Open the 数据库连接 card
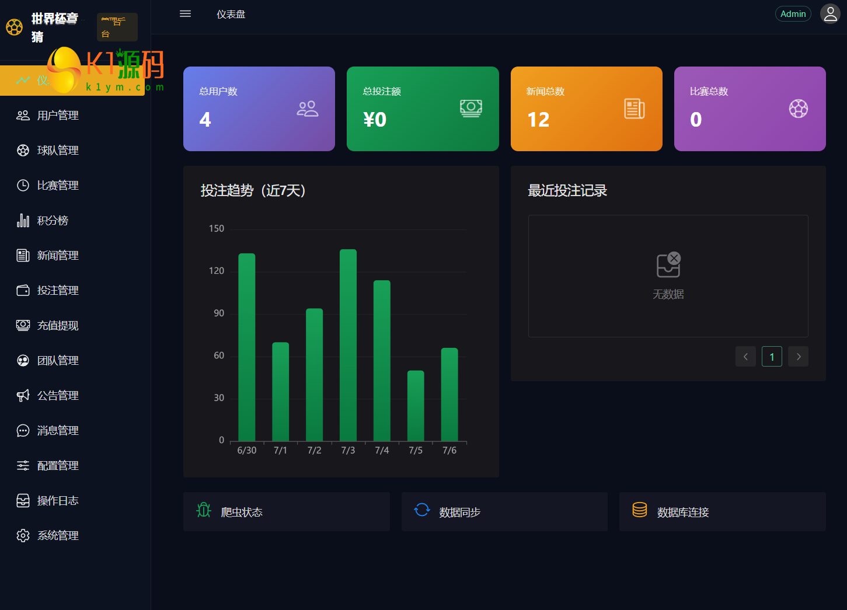The height and width of the screenshot is (610, 847). (723, 511)
